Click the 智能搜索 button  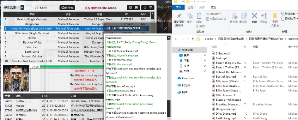(x=67, y=8)
